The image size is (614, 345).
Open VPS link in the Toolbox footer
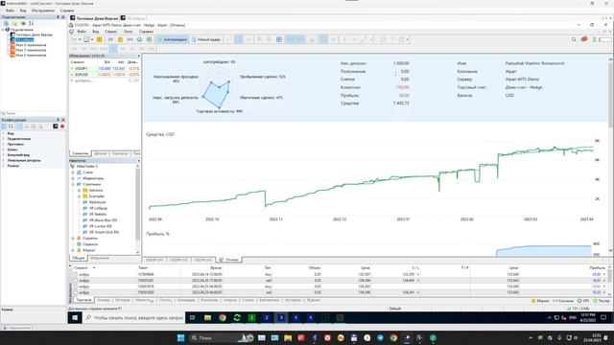click(x=583, y=301)
